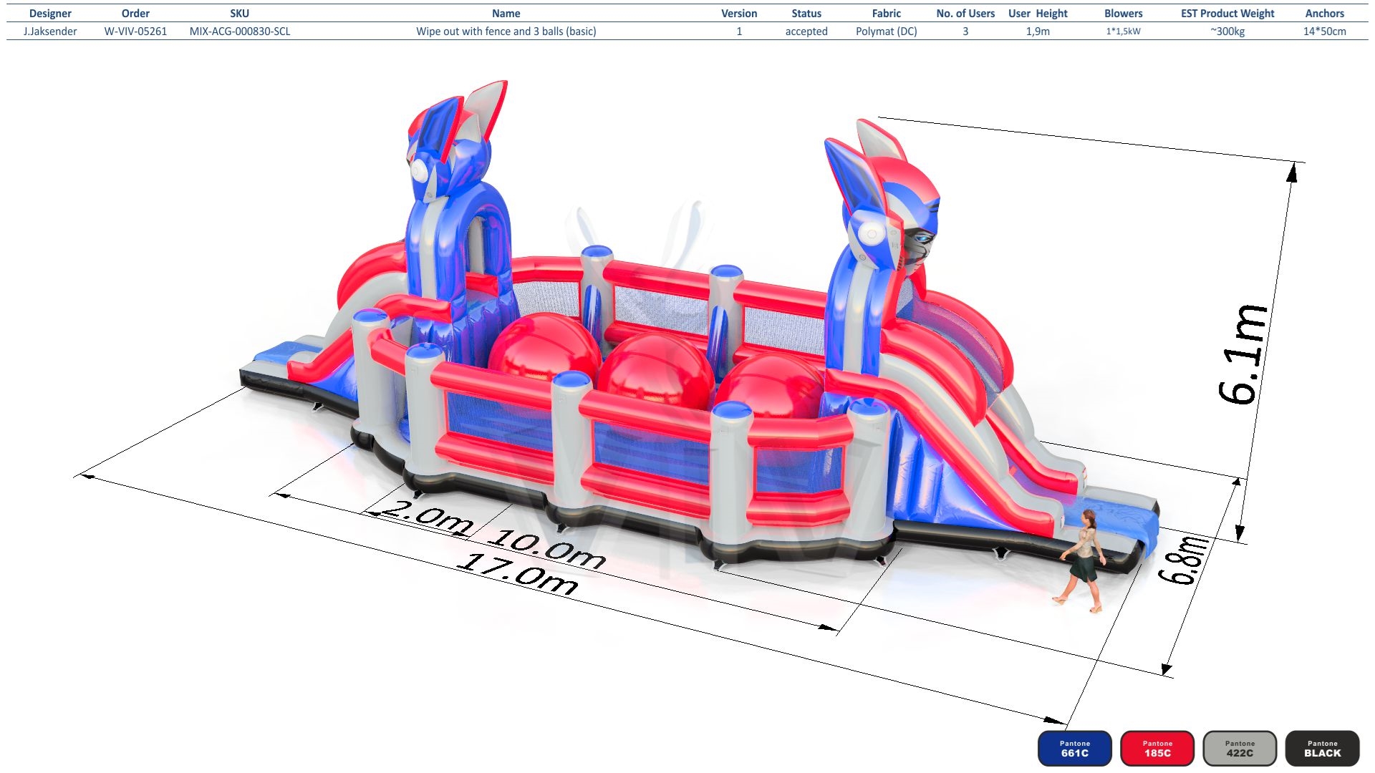Click the Blowers column header
Screen dimensions: 1375x773
point(1124,14)
